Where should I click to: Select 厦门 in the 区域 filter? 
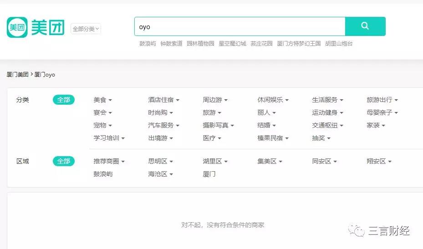coord(209,174)
